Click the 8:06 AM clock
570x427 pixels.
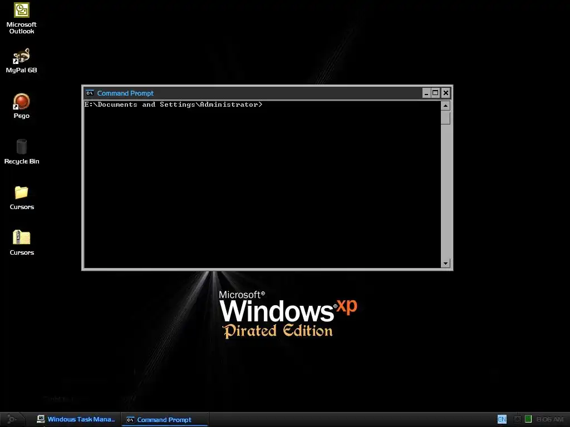click(x=550, y=419)
